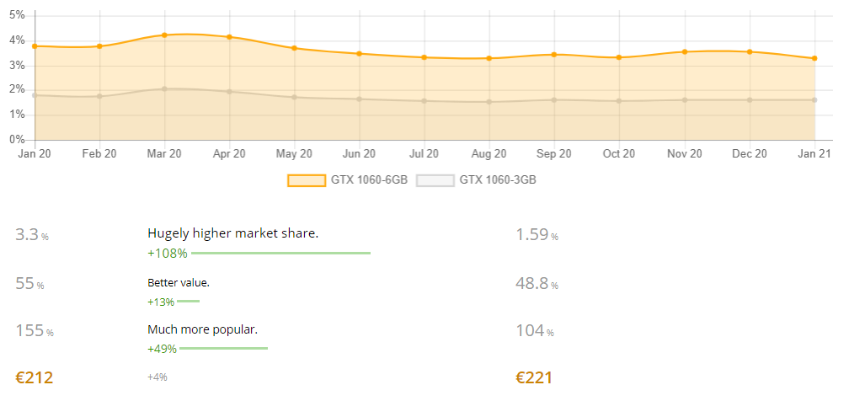This screenshot has height=401, width=849.
Task: Select Aug 20 orange data point
Action: (x=489, y=58)
